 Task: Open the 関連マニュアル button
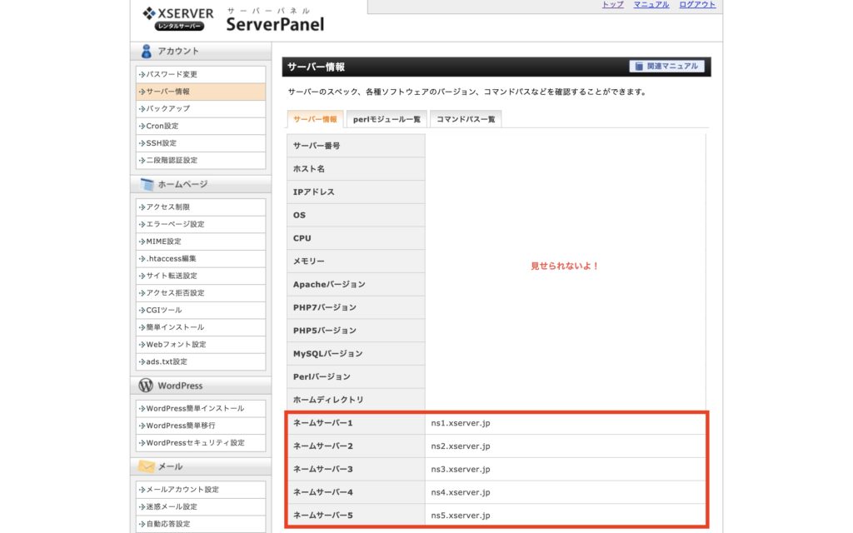pos(667,67)
